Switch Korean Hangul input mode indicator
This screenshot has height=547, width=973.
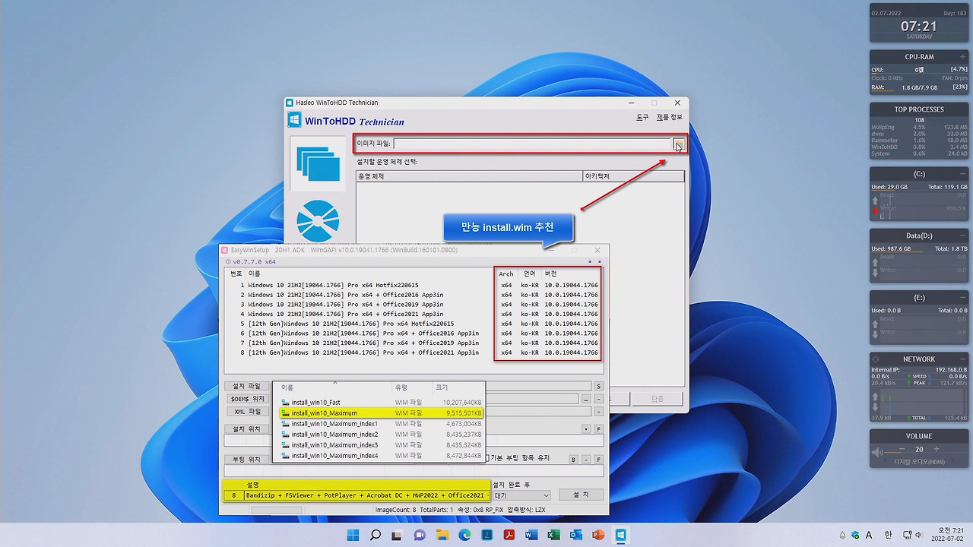click(x=888, y=535)
